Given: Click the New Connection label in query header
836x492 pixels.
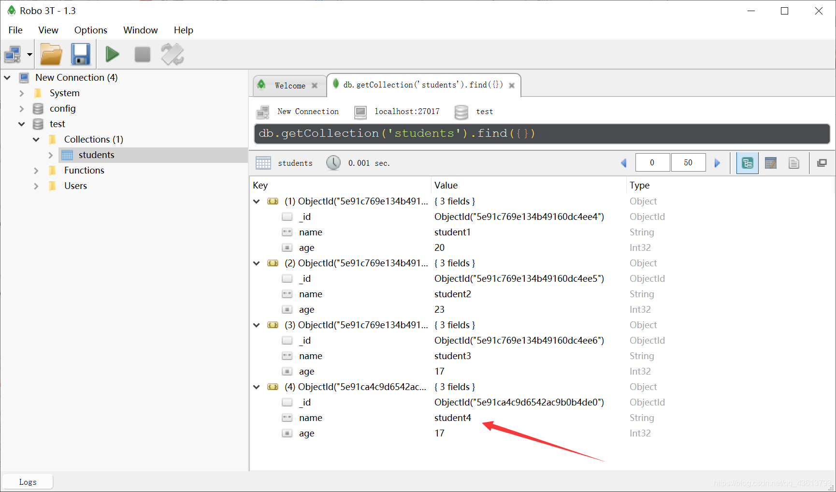Looking at the screenshot, I should [308, 112].
